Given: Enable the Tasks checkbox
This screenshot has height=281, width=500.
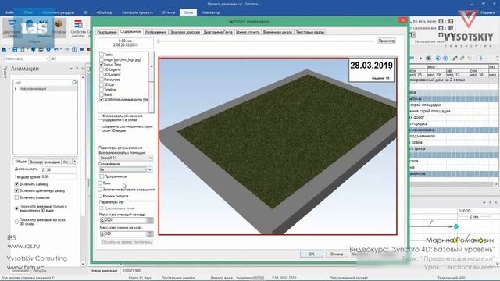Looking at the screenshot, I should point(102,55).
